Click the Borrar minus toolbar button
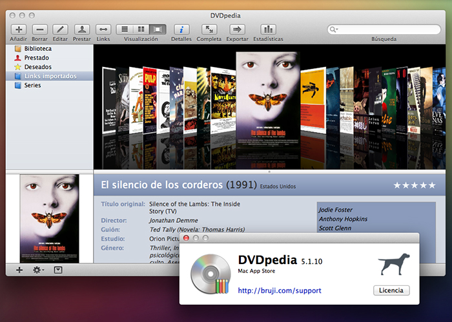The width and height of the screenshot is (452, 322). point(40,30)
